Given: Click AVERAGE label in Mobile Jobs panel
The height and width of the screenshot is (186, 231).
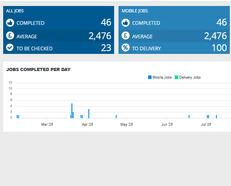Looking at the screenshot, I should 142,37.
